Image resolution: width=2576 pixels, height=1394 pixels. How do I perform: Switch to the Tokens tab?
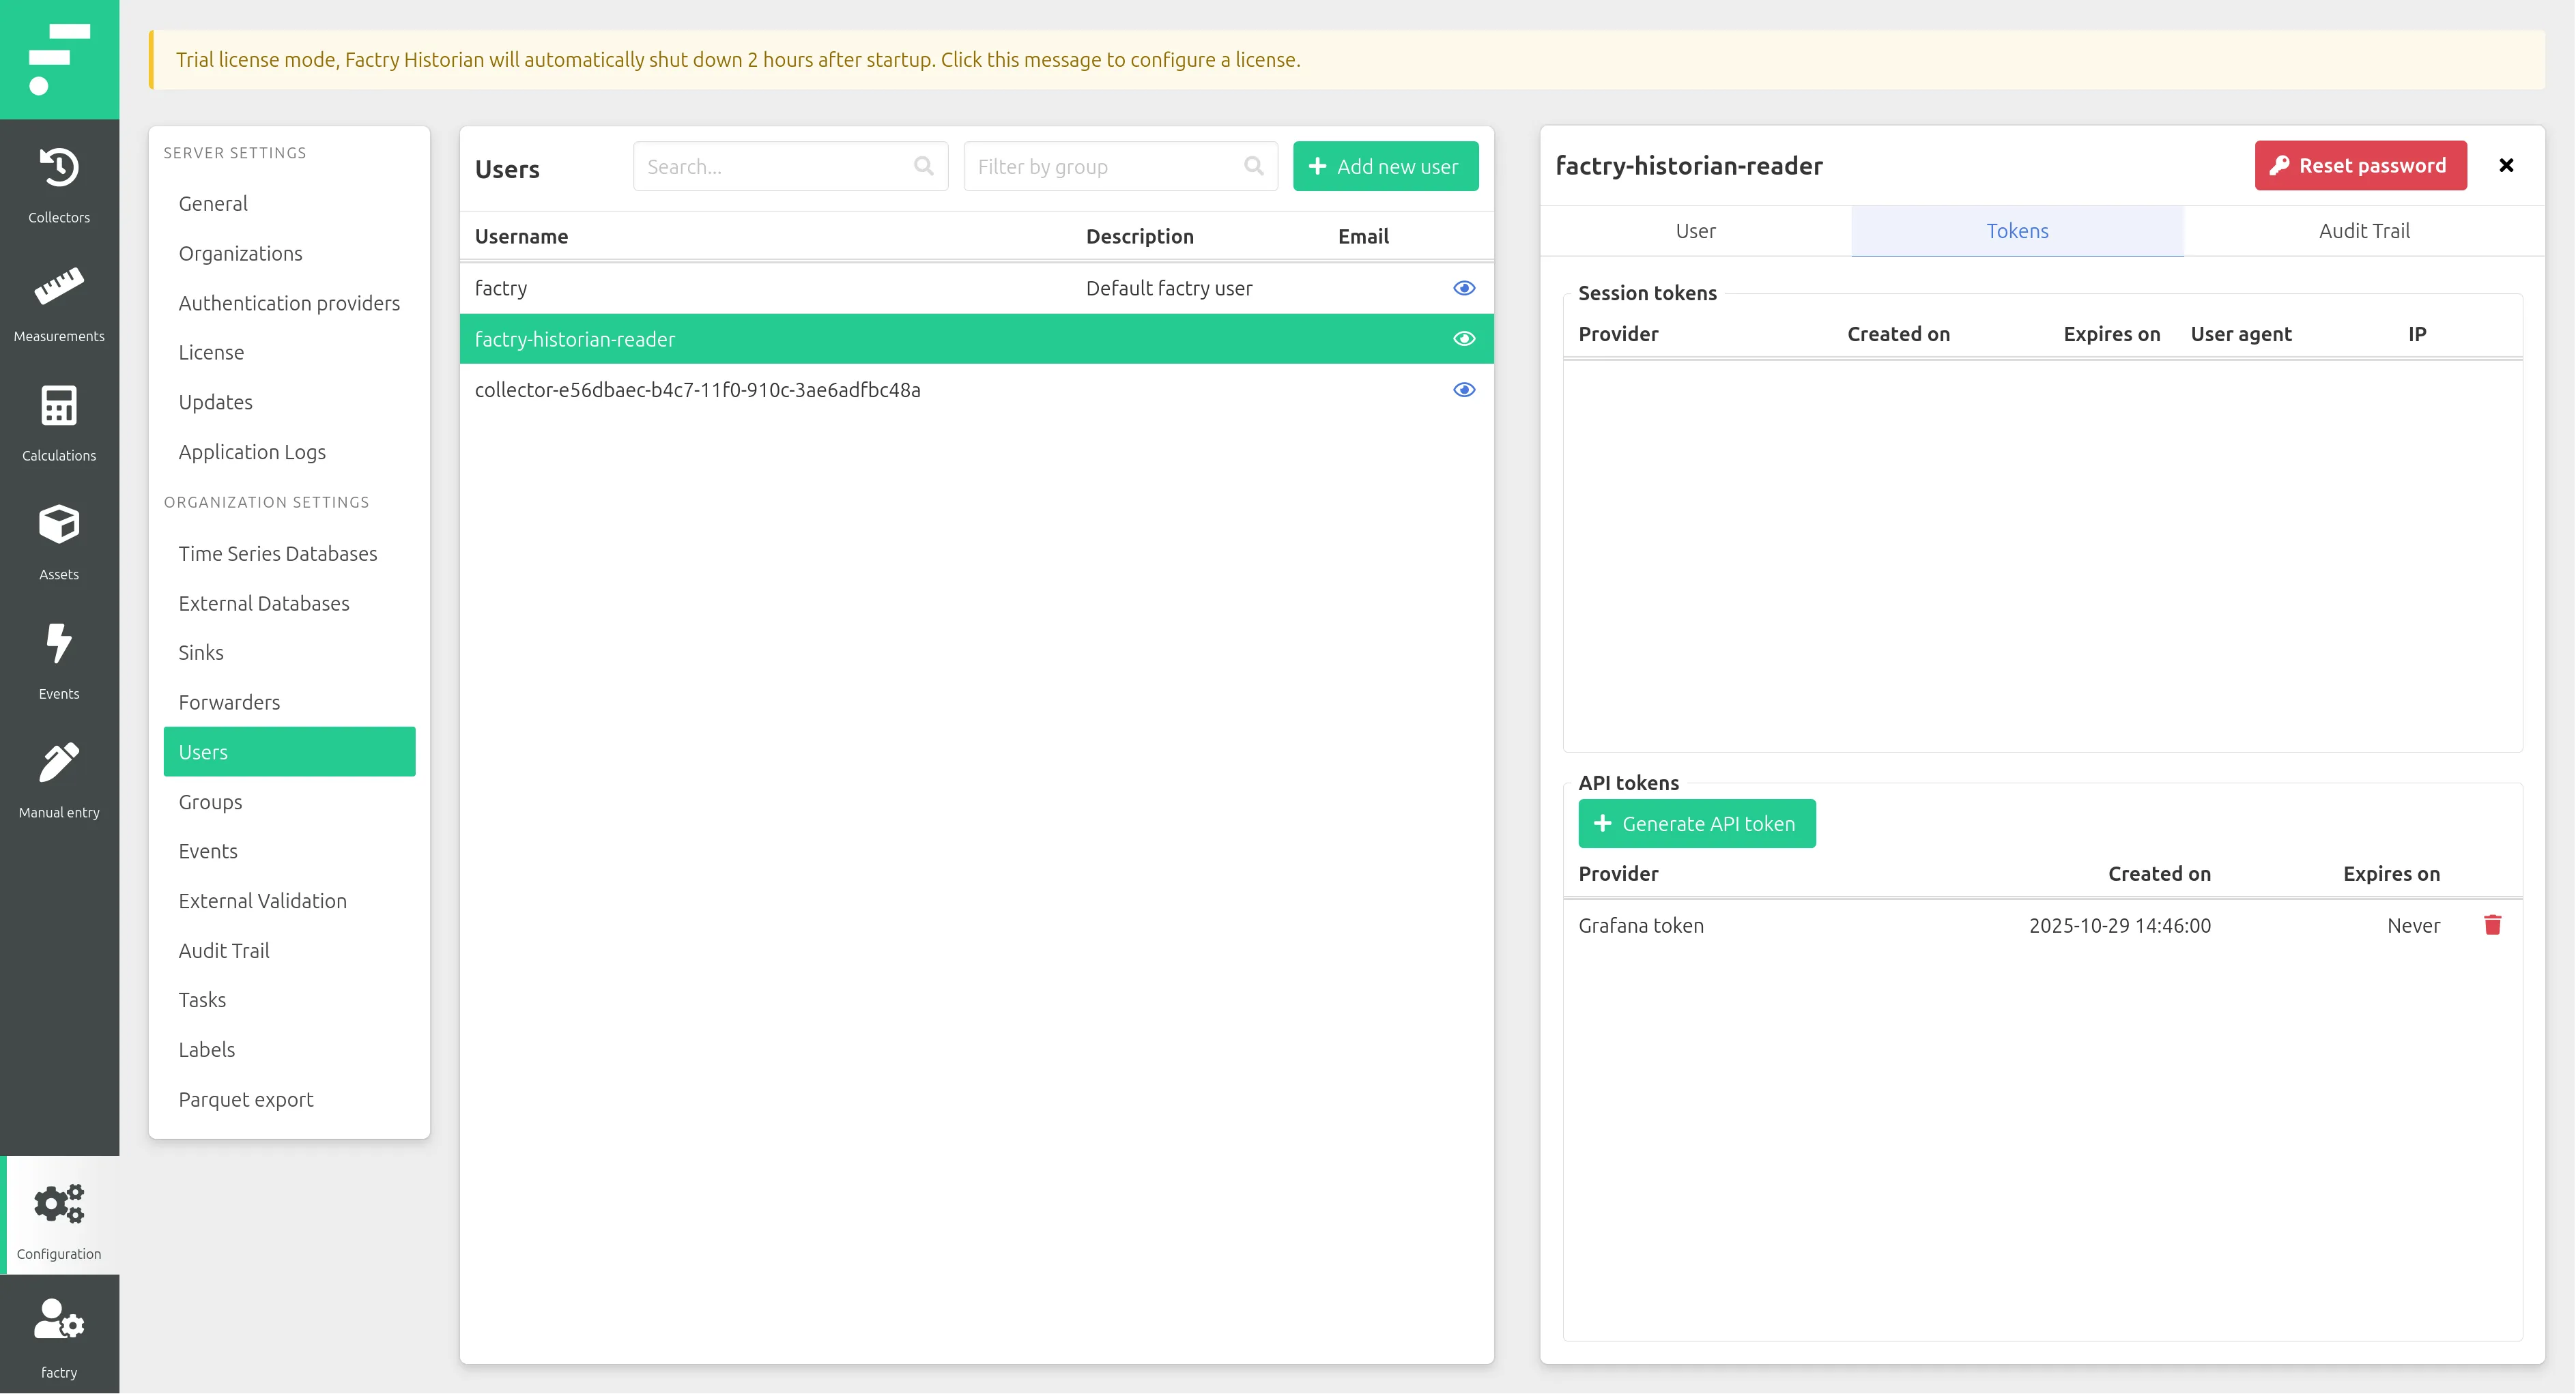[2017, 231]
